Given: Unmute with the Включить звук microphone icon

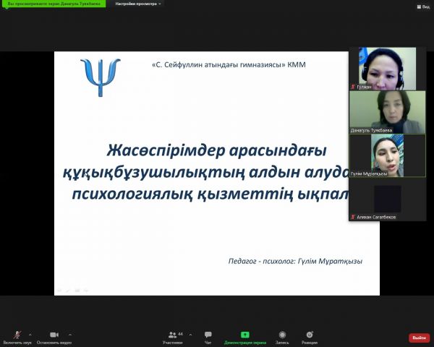Looking at the screenshot, I should point(17,335).
